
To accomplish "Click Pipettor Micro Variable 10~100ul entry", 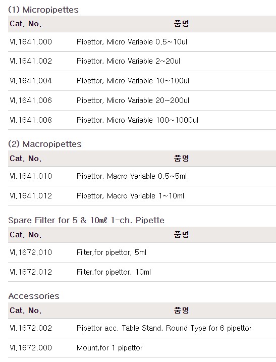I will click(133, 81).
